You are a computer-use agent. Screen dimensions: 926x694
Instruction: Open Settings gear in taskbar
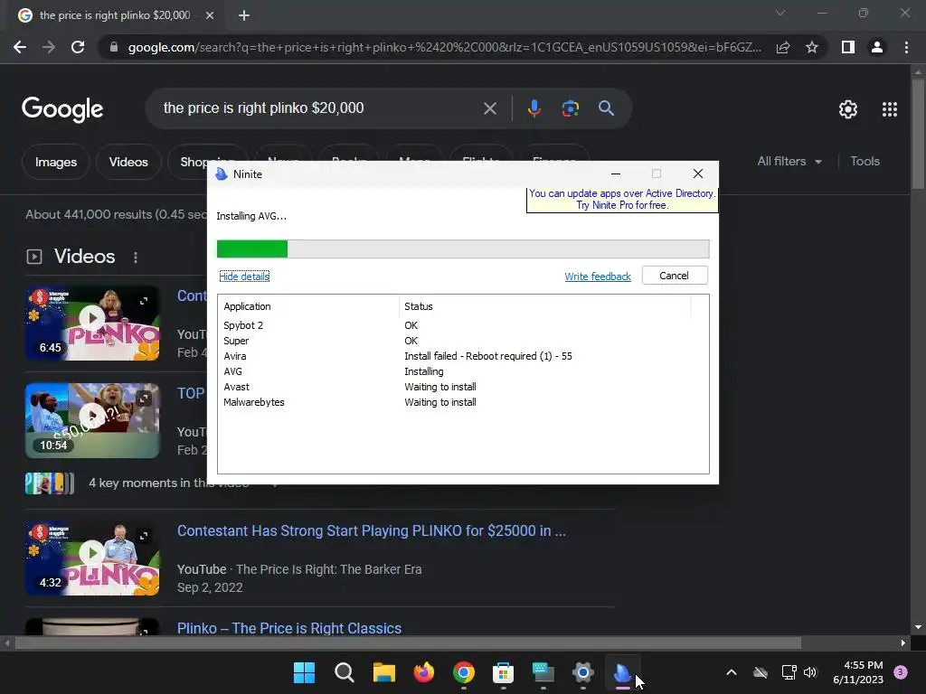click(x=583, y=672)
